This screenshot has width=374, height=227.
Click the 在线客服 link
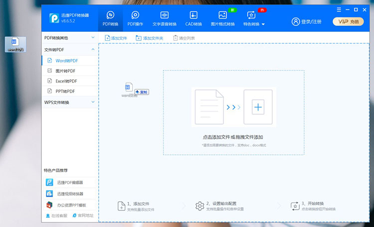[x=56, y=216]
